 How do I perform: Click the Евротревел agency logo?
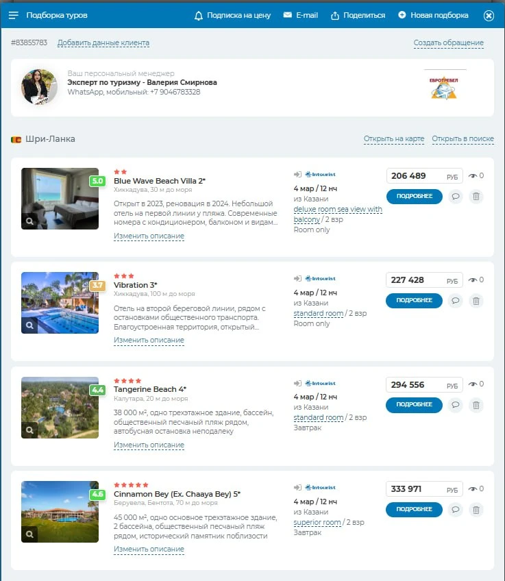point(444,88)
